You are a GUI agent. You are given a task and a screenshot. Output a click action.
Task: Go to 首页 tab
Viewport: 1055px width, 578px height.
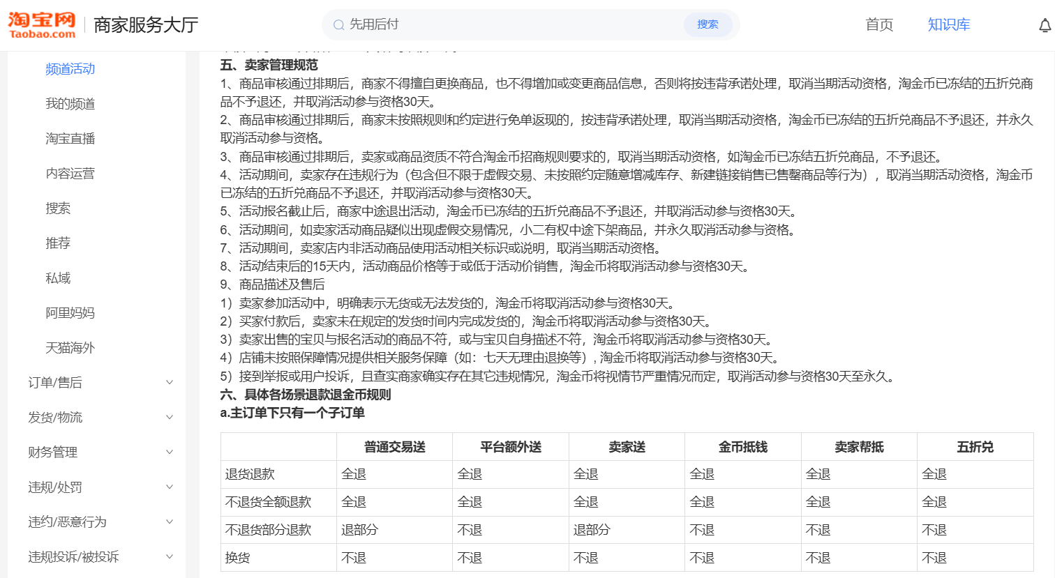(879, 24)
